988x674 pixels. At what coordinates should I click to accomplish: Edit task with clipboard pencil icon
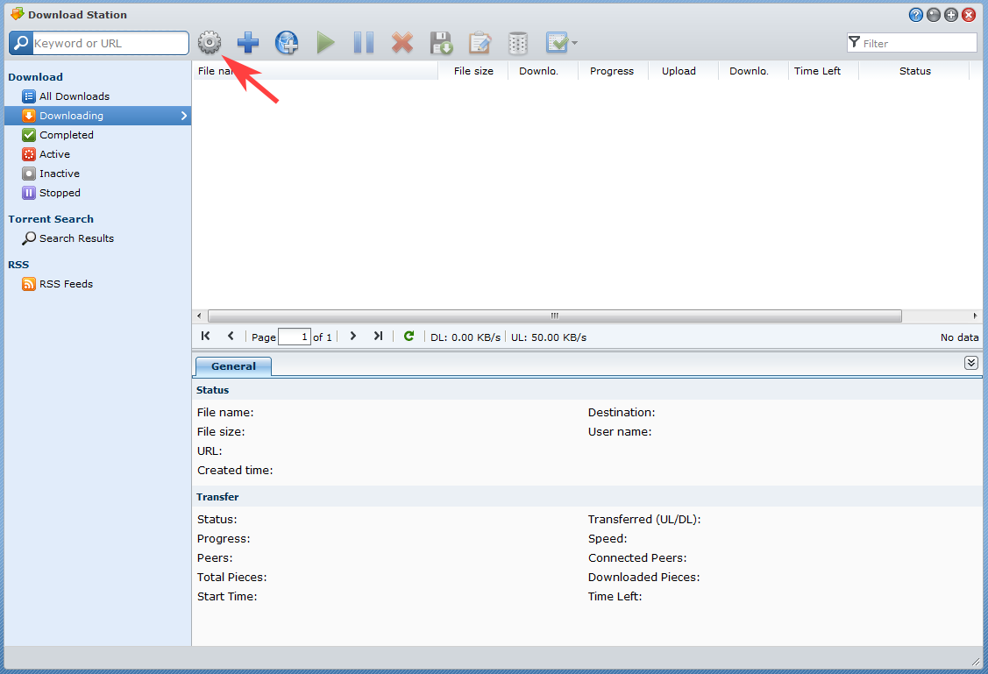(x=480, y=42)
